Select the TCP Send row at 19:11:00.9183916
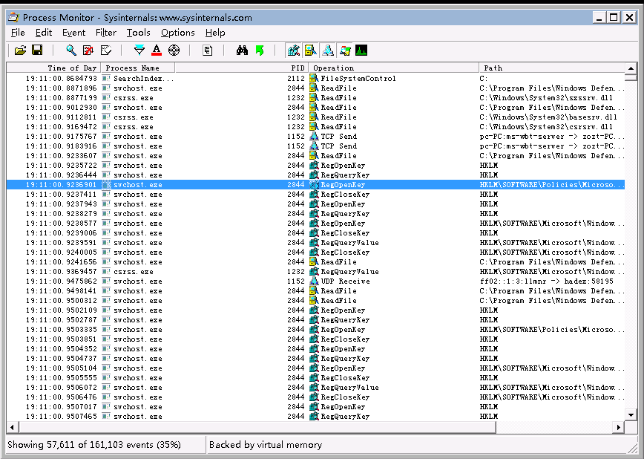 pos(315,146)
